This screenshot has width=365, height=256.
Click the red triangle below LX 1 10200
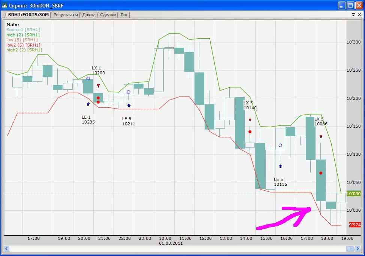pyautogui.click(x=98, y=86)
